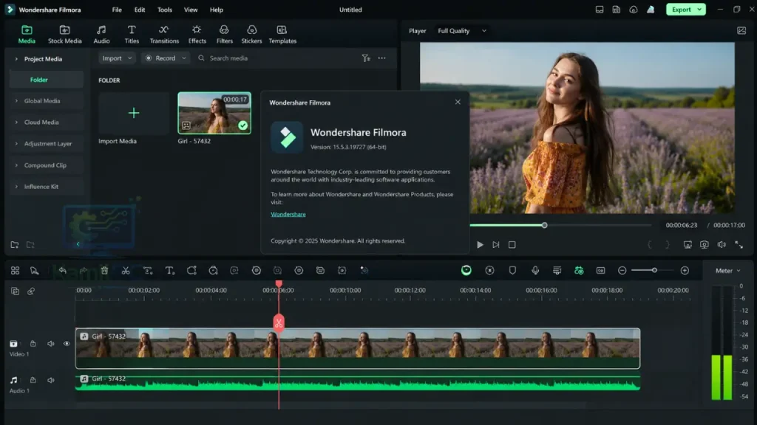Delete the selected clip with trash icon

[104, 270]
